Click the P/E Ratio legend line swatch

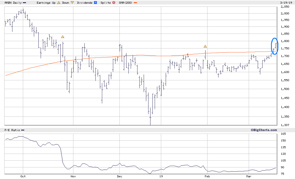23,130
